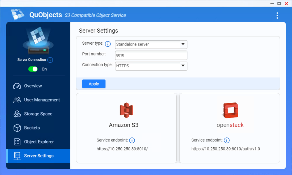Open User Management
292x175 pixels.
(38, 100)
